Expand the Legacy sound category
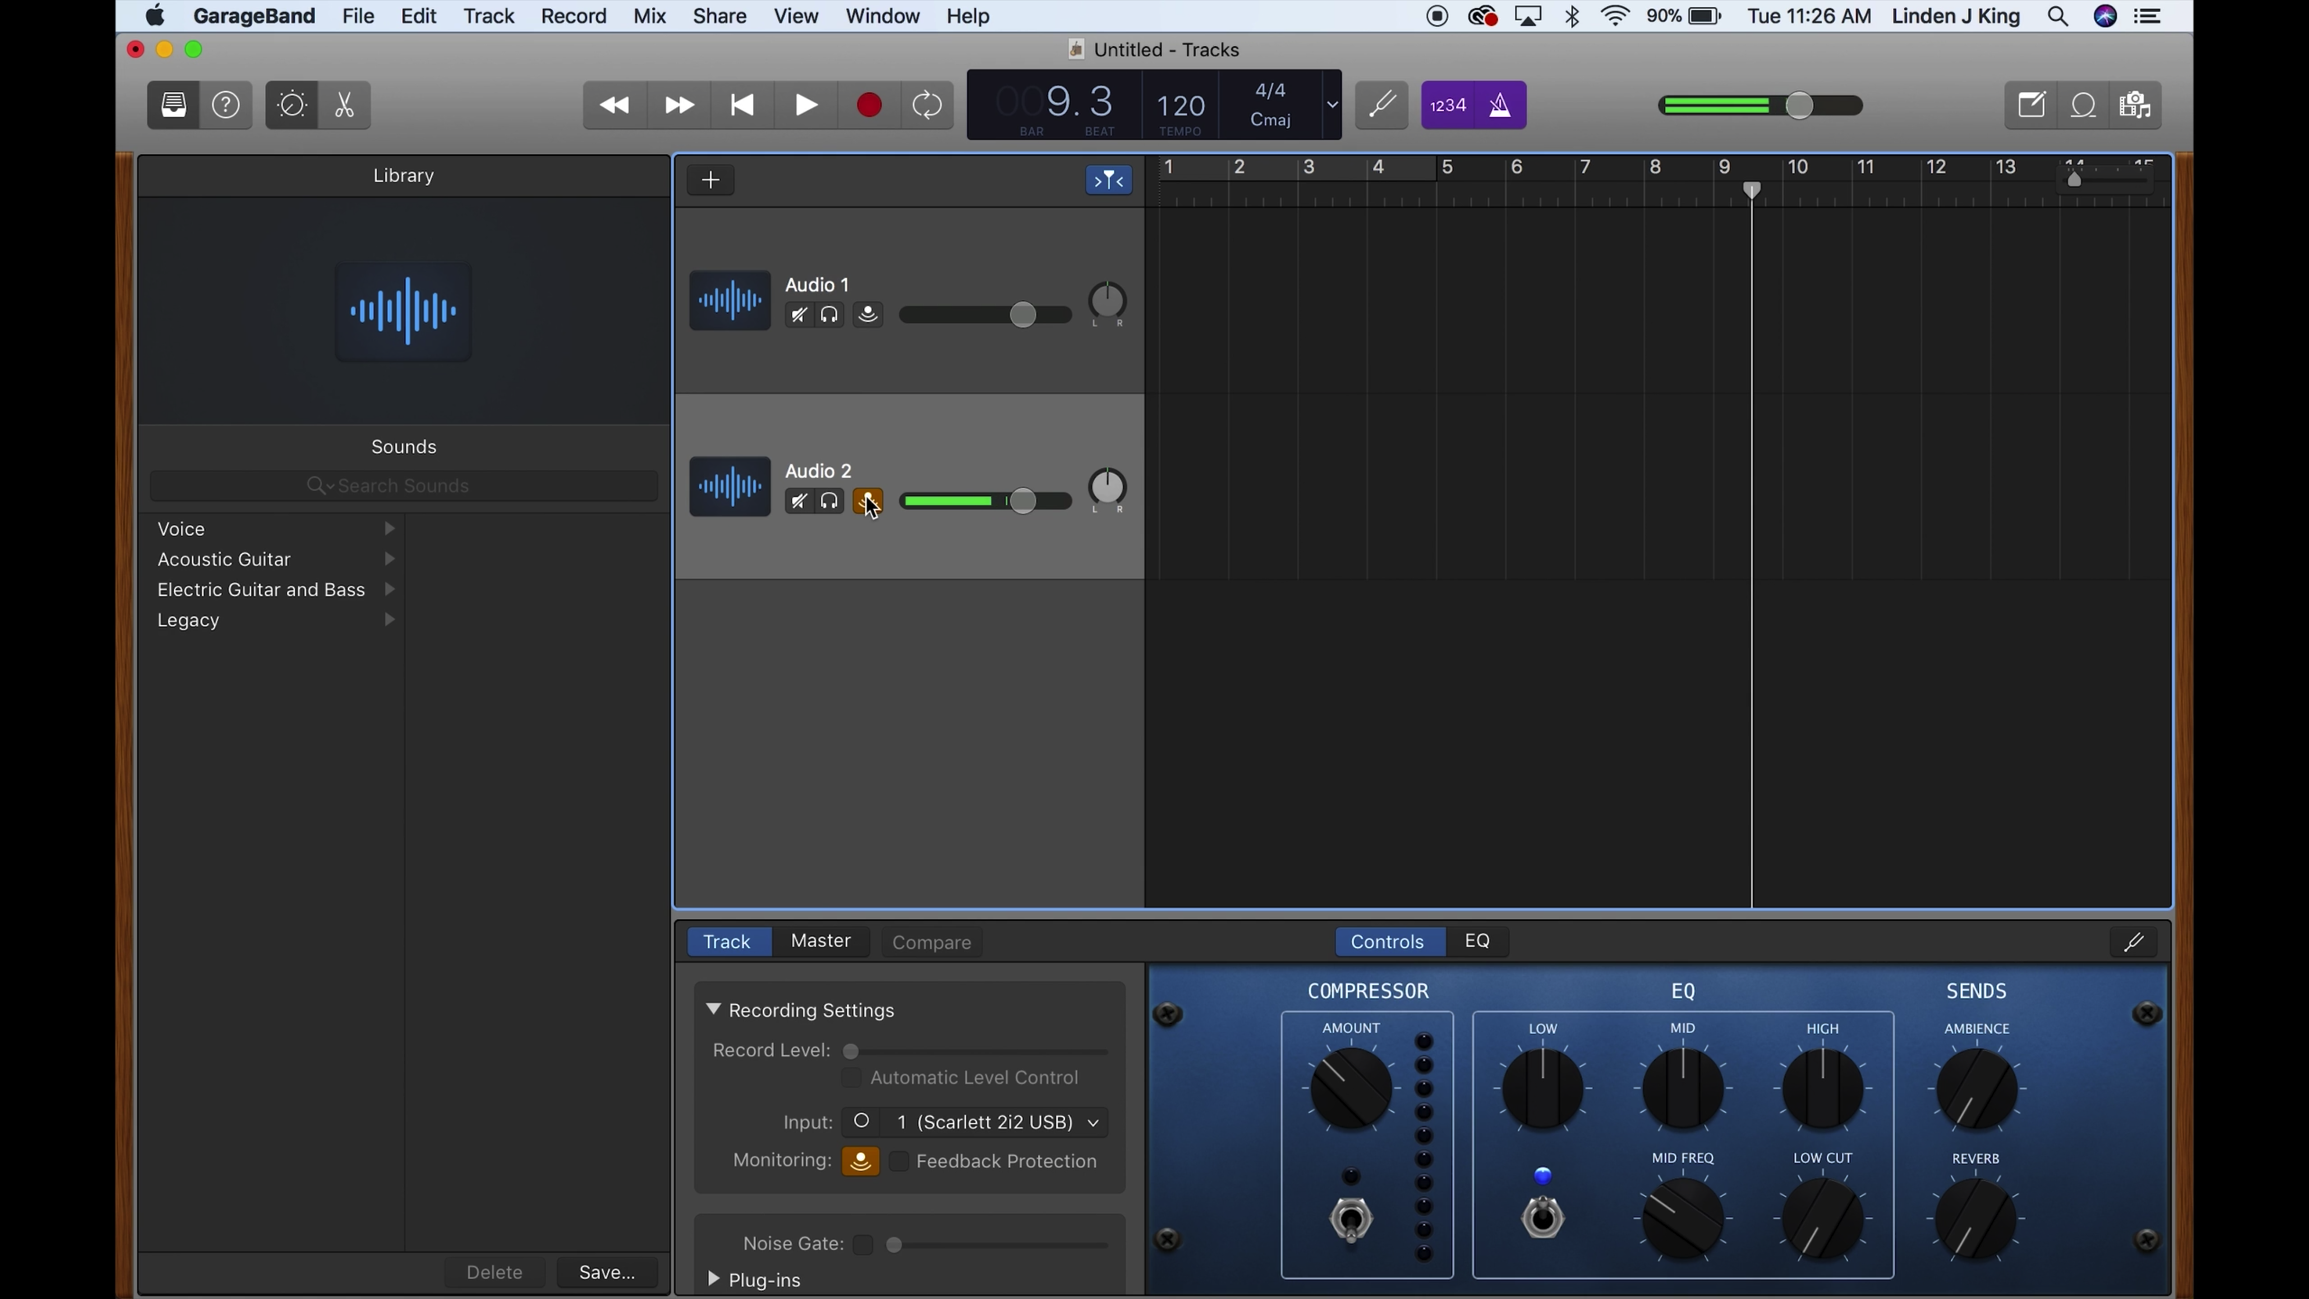This screenshot has height=1299, width=2309. coord(390,620)
